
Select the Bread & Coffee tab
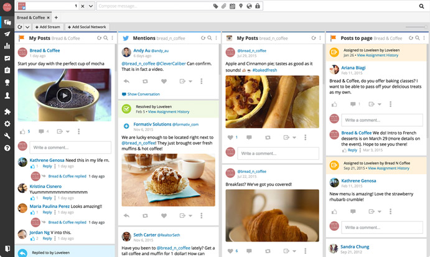pos(30,17)
